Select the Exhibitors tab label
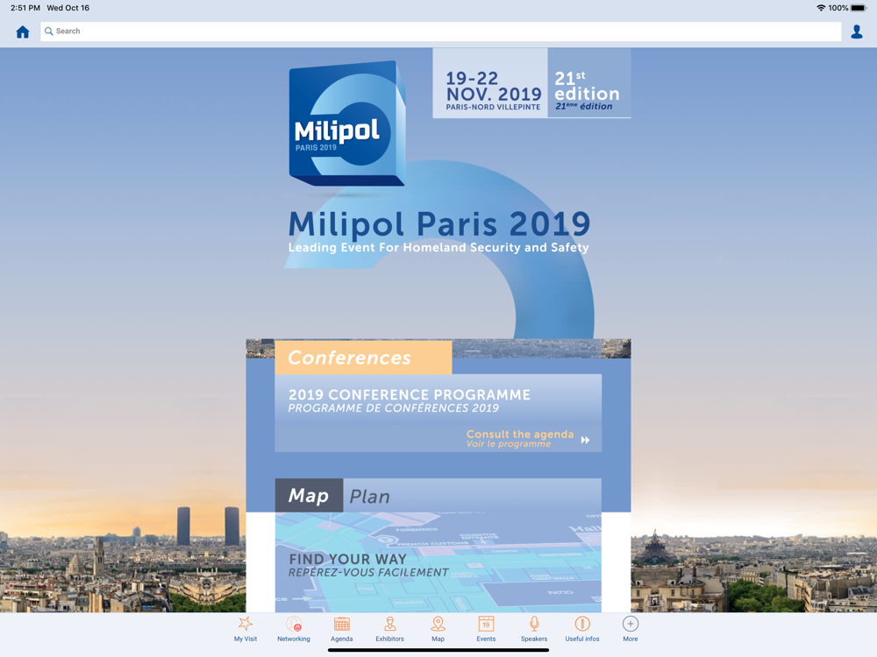The image size is (877, 657). pos(390,639)
